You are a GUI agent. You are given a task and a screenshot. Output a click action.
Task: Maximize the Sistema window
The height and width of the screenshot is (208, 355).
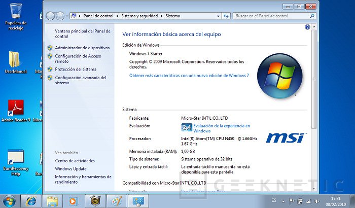(x=299, y=7)
